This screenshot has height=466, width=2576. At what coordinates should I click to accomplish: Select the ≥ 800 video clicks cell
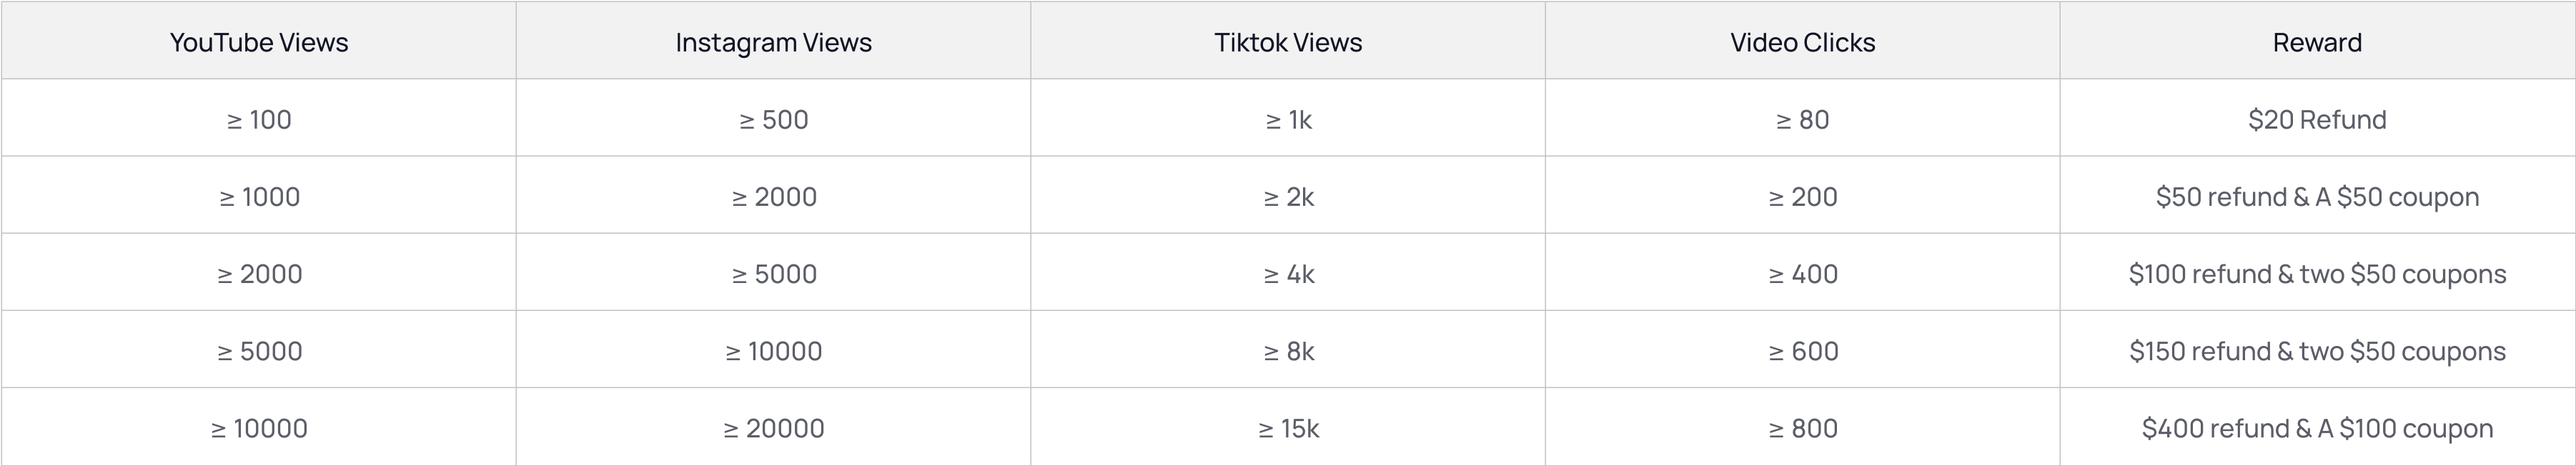coord(1802,427)
